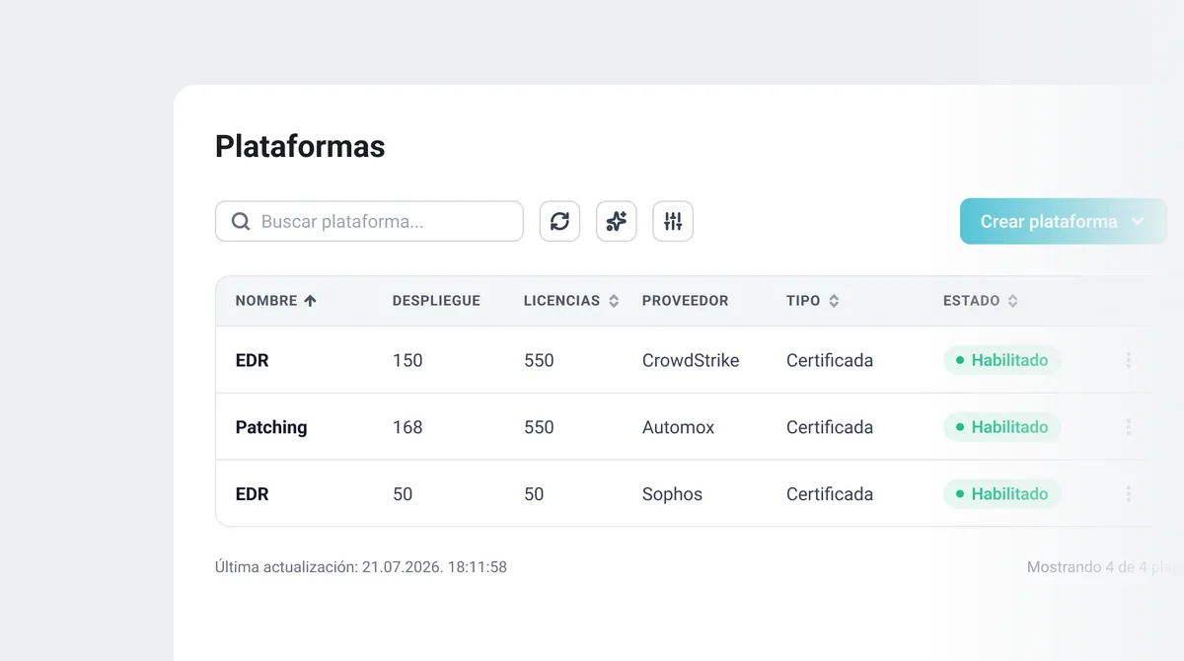This screenshot has height=661, width=1184.
Task: Click the CrowdStrike provider cell
Action: pyautogui.click(x=691, y=360)
